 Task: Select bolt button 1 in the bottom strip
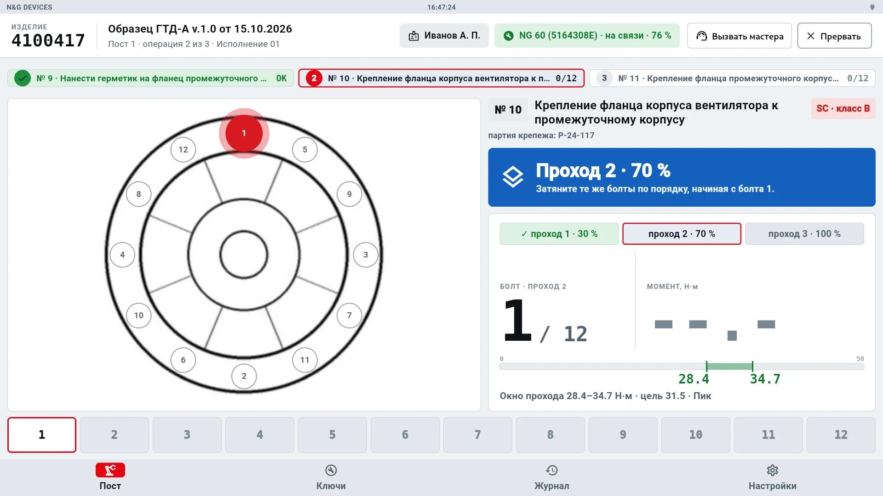42,435
